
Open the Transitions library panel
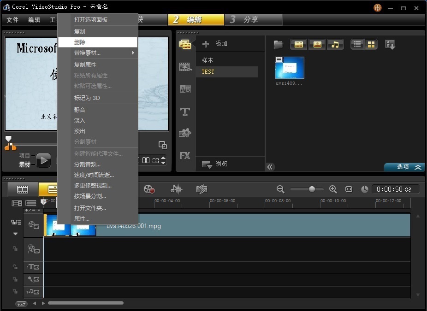(185, 89)
